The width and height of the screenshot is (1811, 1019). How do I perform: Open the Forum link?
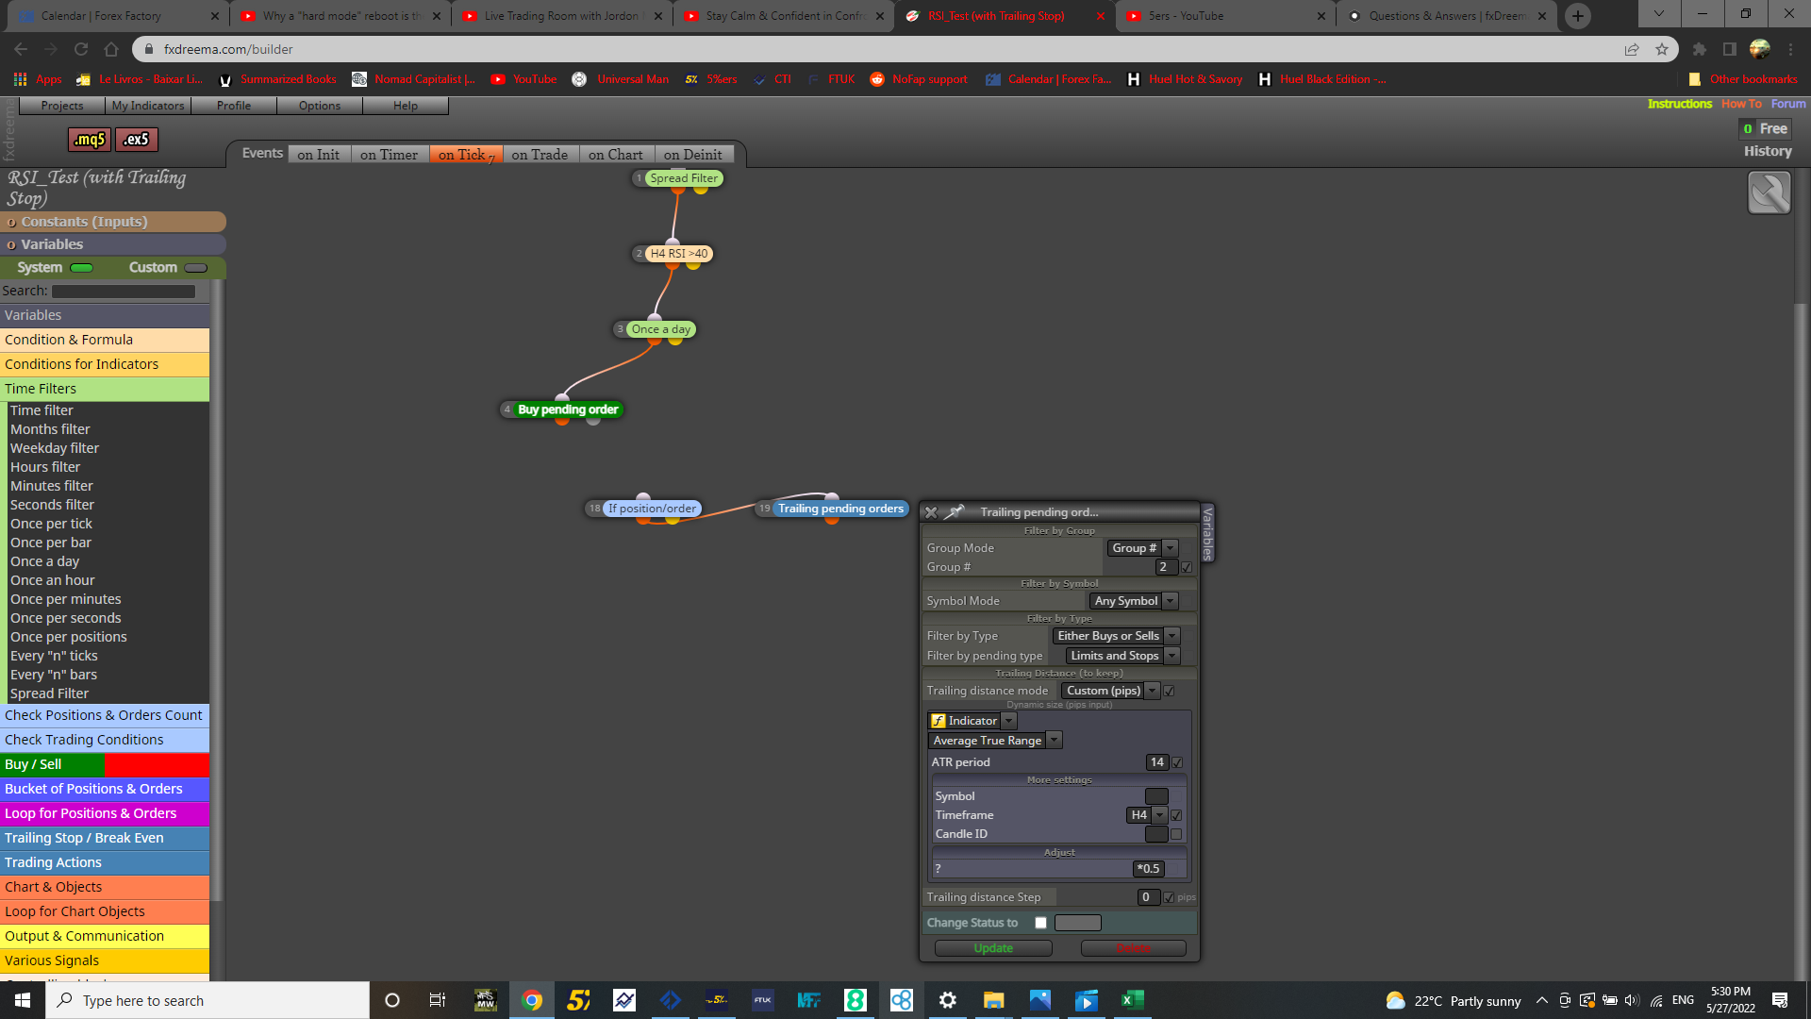1787,104
